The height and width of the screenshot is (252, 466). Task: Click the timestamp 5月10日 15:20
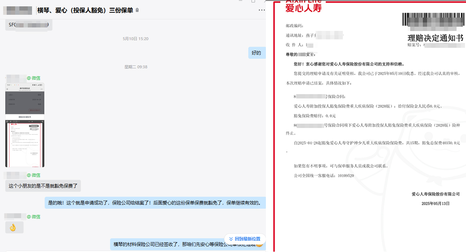point(135,39)
